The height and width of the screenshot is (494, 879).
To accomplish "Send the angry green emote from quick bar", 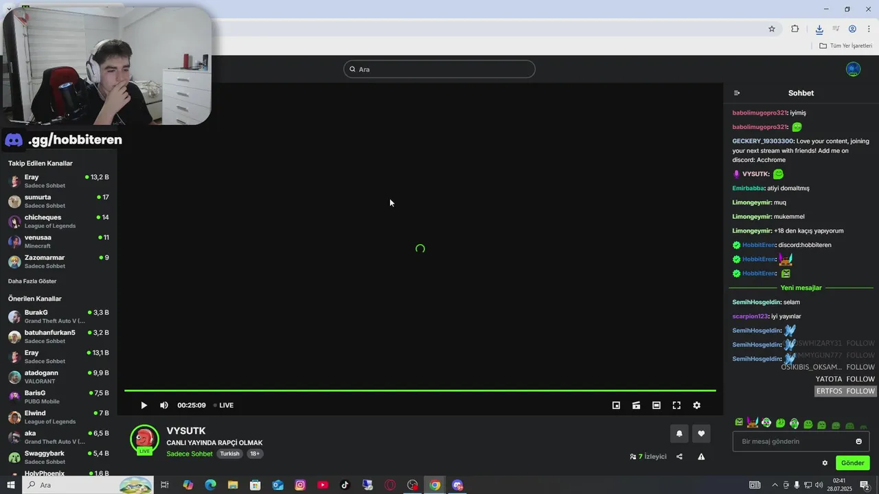I will tap(739, 423).
